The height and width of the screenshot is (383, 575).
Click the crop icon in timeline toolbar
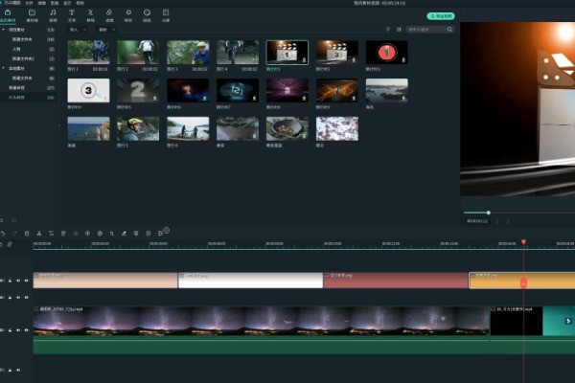tap(51, 232)
